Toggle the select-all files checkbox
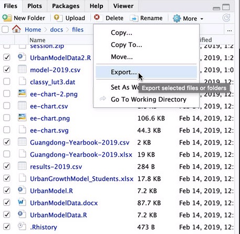The width and height of the screenshot is (240, 234). tap(5, 29)
